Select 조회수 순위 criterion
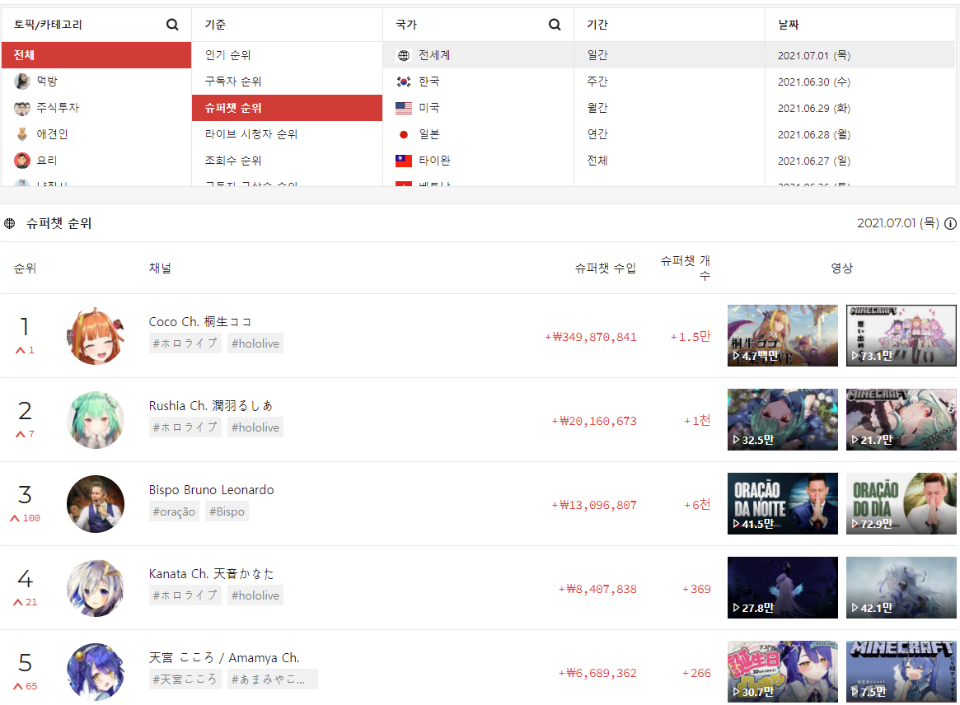The height and width of the screenshot is (705, 960). 287,161
